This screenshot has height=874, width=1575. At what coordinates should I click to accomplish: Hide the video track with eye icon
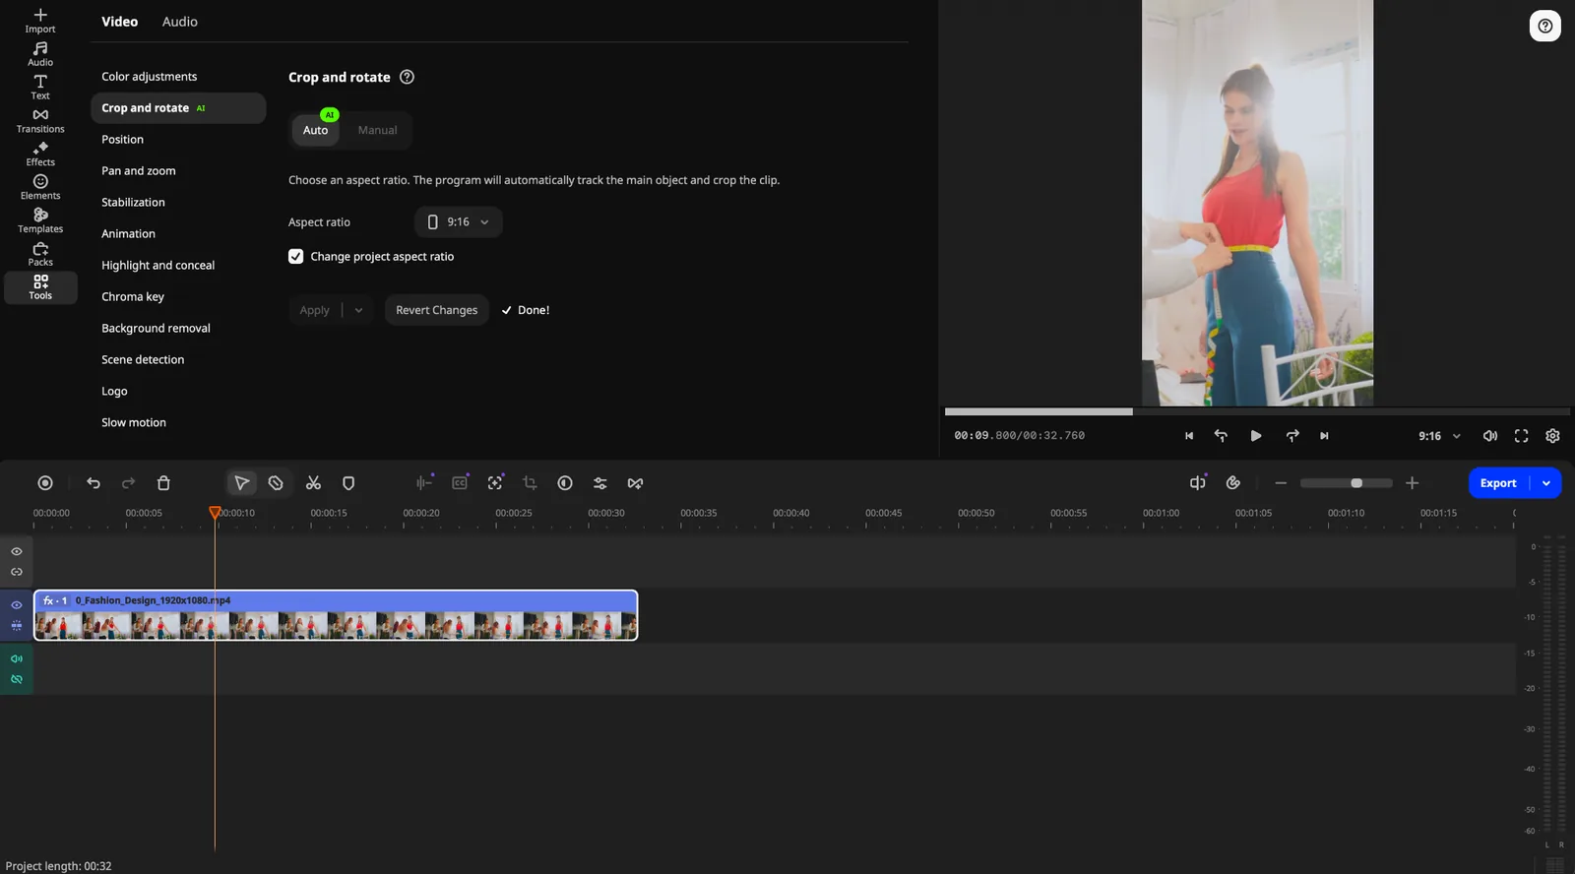[17, 605]
